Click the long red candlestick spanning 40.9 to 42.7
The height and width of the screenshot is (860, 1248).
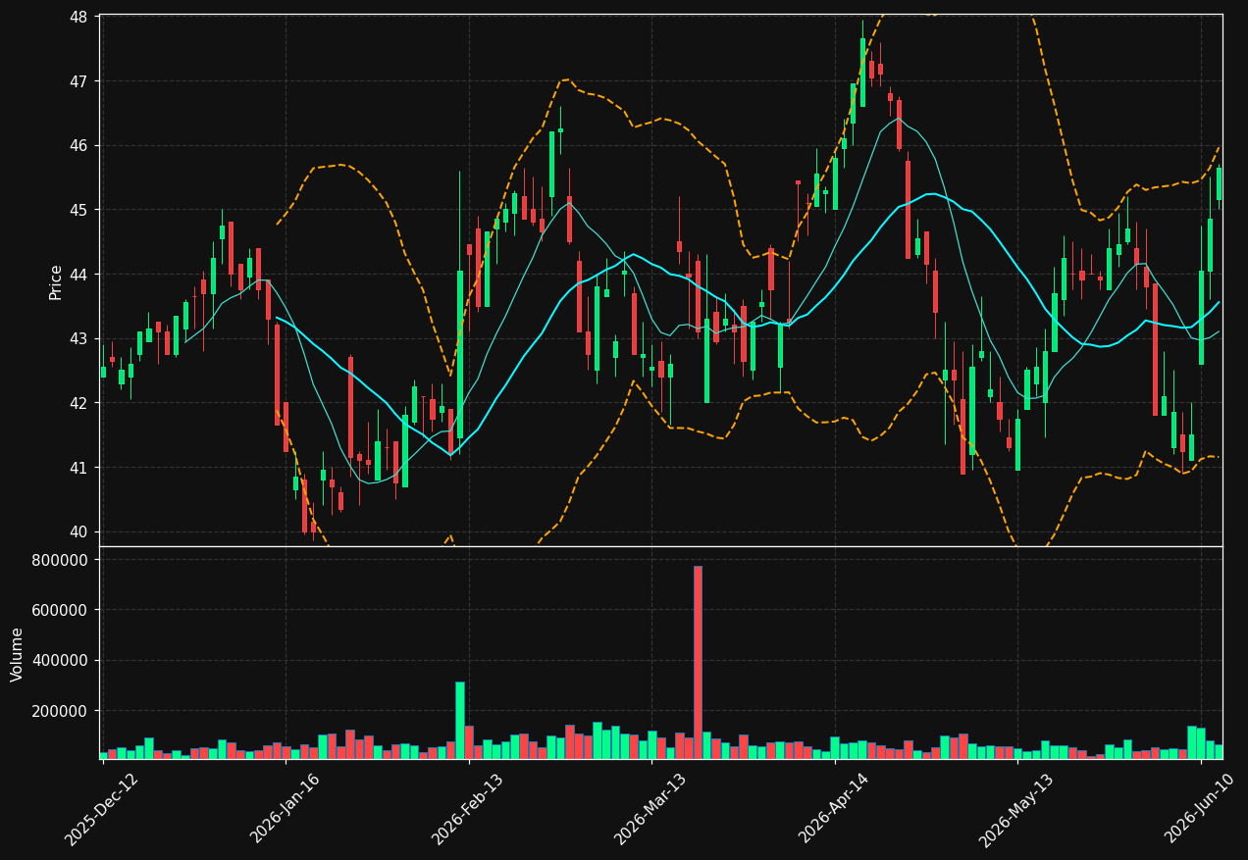[x=350, y=407]
